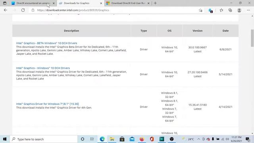
Task: Open Office app from taskbar
Action: [x=152, y=139]
